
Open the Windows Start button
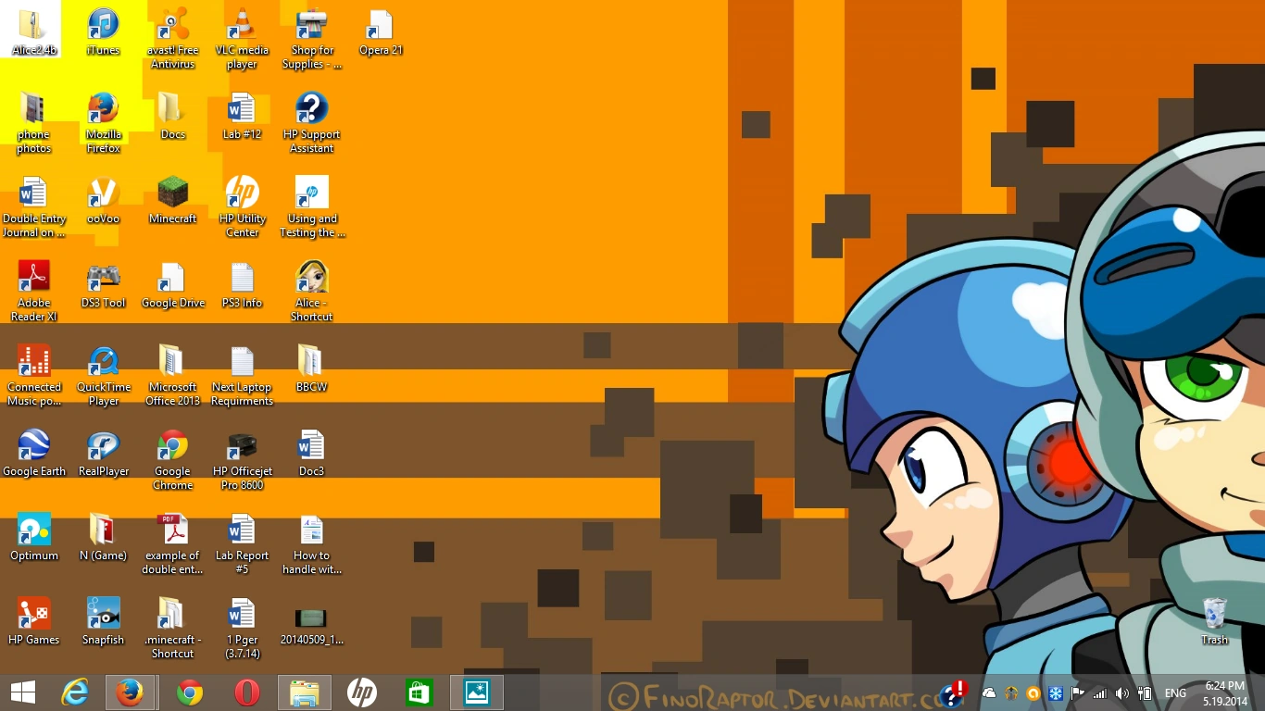coord(23,692)
